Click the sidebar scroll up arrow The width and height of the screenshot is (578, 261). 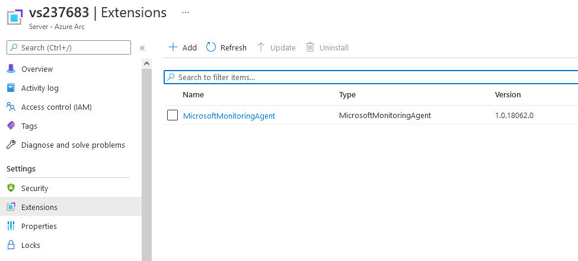(x=146, y=63)
